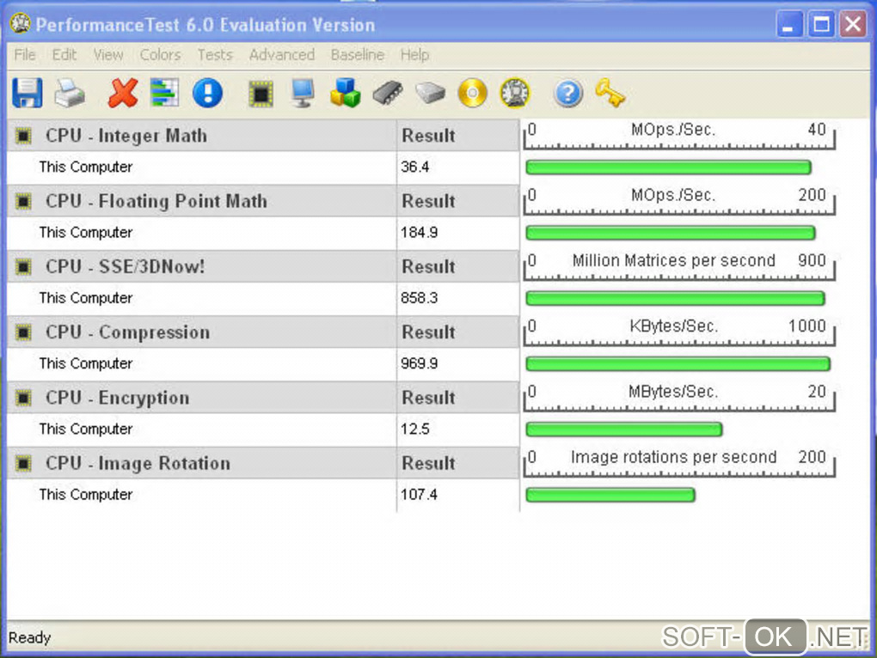Run the CPU test suite chip icon
877x658 pixels.
pos(261,94)
